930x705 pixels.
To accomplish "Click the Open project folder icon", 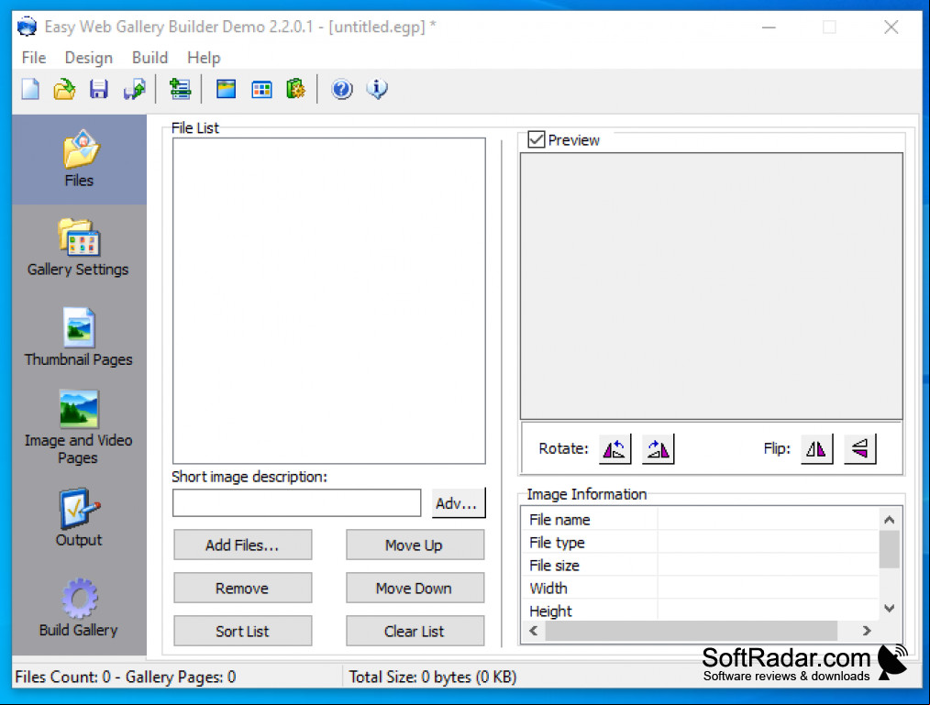I will pyautogui.click(x=64, y=90).
